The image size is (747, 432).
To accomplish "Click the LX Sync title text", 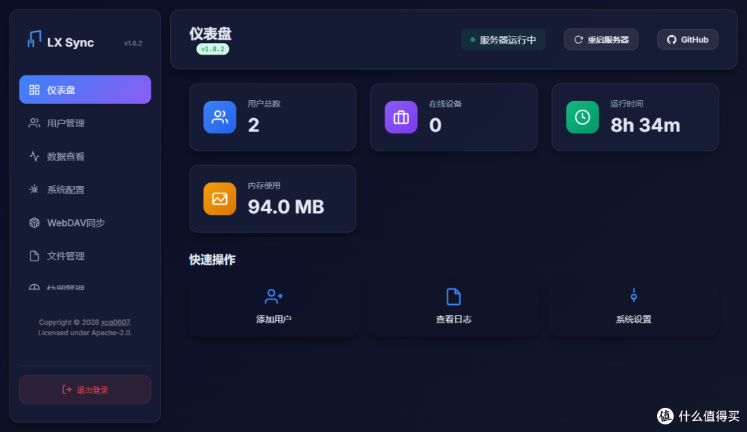I will [71, 42].
